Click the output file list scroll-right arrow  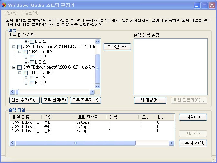pyautogui.click(x=171, y=143)
